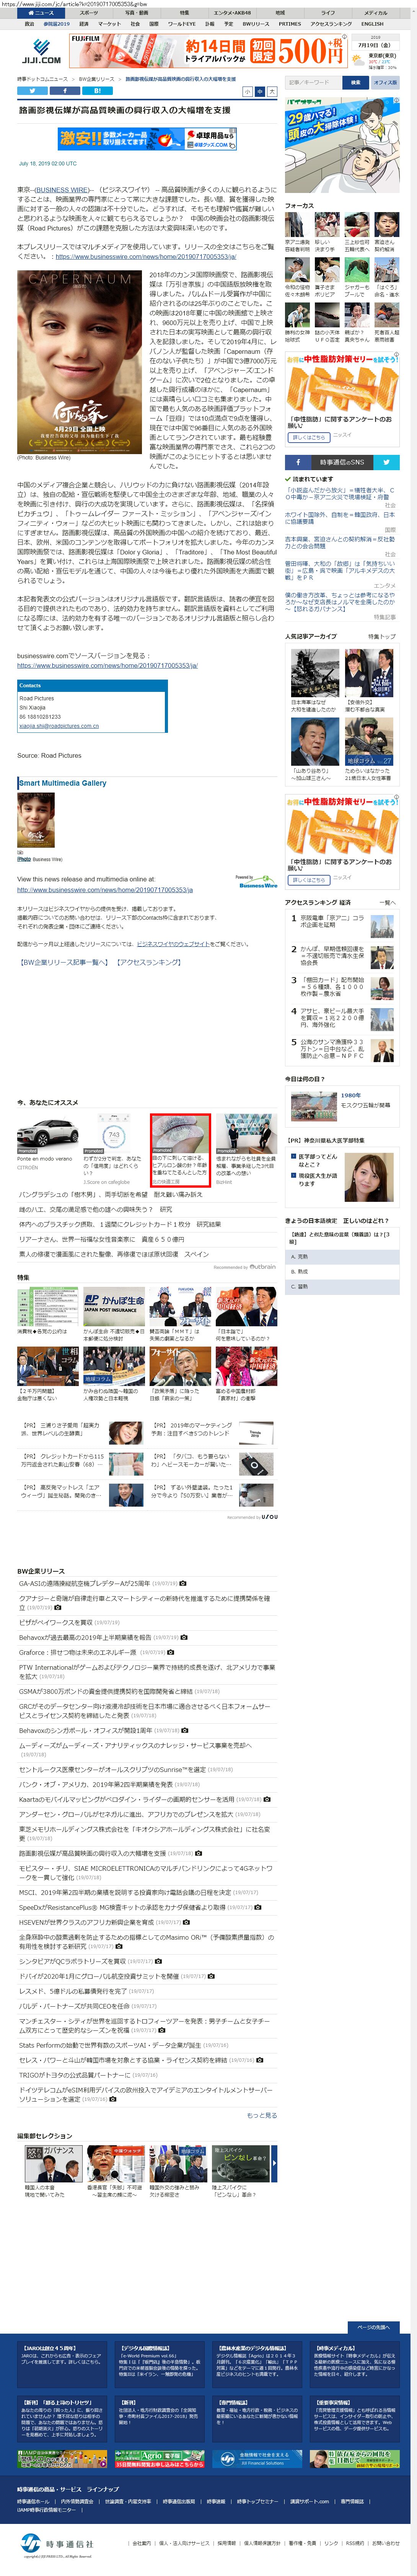
Task: Open the businesswire.com article URL link
Action: click(x=146, y=257)
